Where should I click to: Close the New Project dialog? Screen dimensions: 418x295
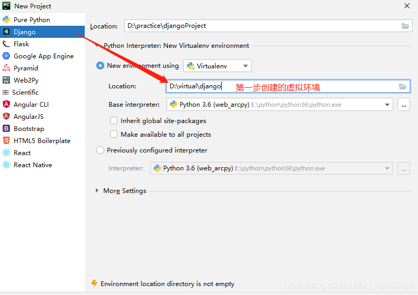tap(407, 6)
